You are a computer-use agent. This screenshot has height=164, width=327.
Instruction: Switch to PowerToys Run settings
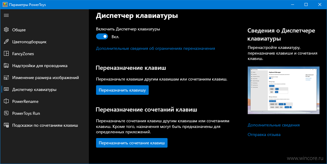point(44,113)
